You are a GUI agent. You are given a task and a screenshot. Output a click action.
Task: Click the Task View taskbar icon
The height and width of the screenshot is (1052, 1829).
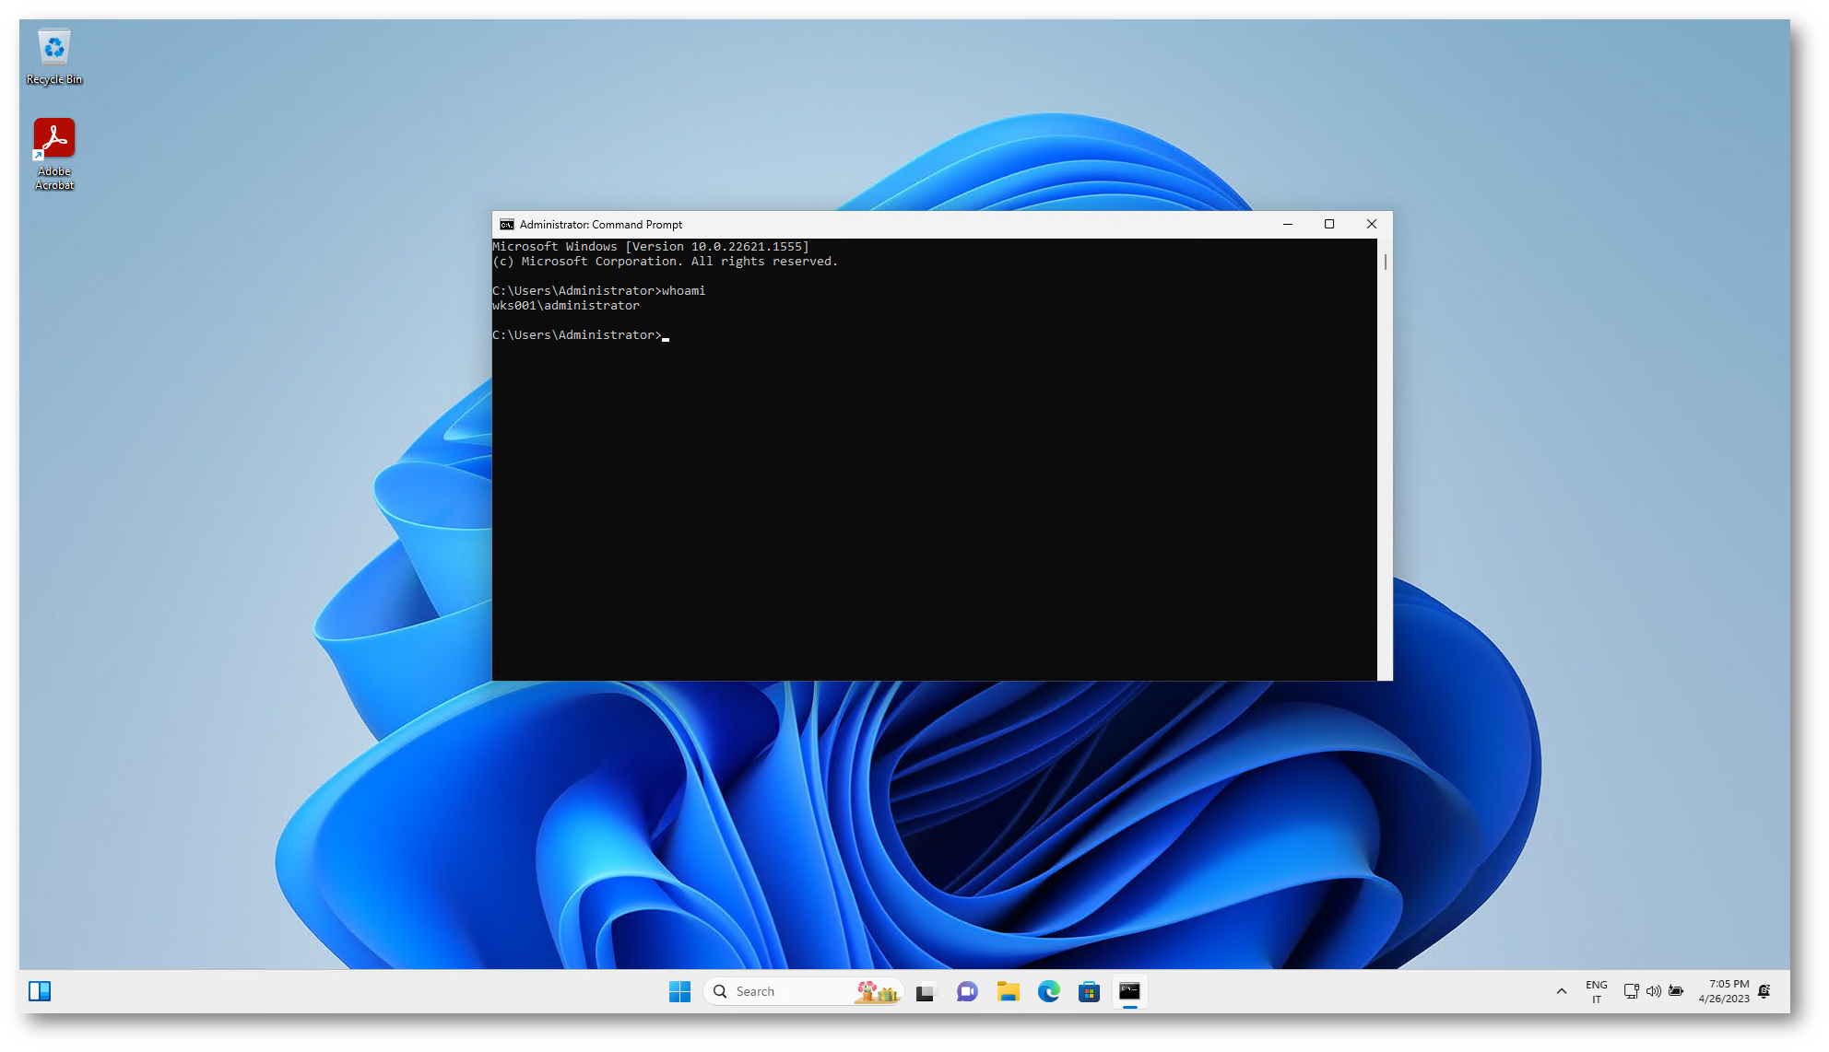[x=925, y=992]
